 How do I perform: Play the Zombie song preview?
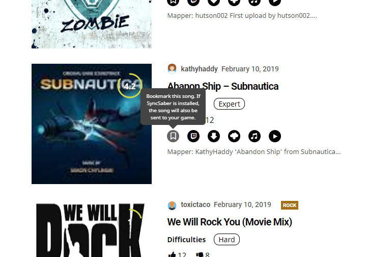coord(275,2)
